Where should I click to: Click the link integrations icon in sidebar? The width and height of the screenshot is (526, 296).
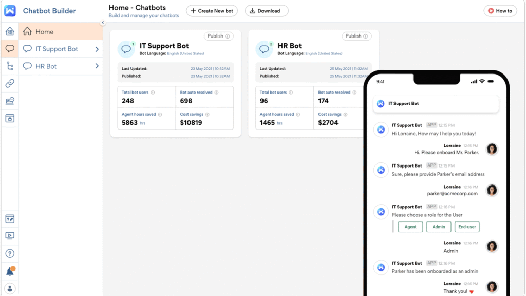(x=10, y=83)
